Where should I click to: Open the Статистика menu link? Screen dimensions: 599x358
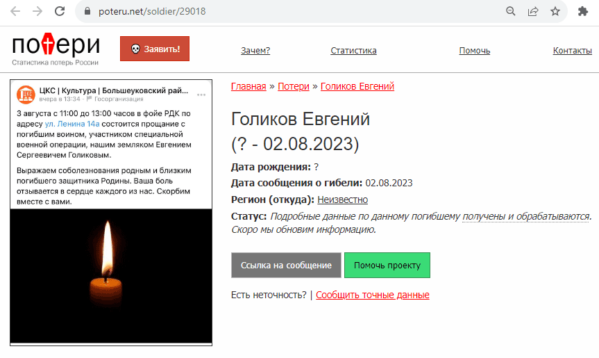click(x=353, y=51)
